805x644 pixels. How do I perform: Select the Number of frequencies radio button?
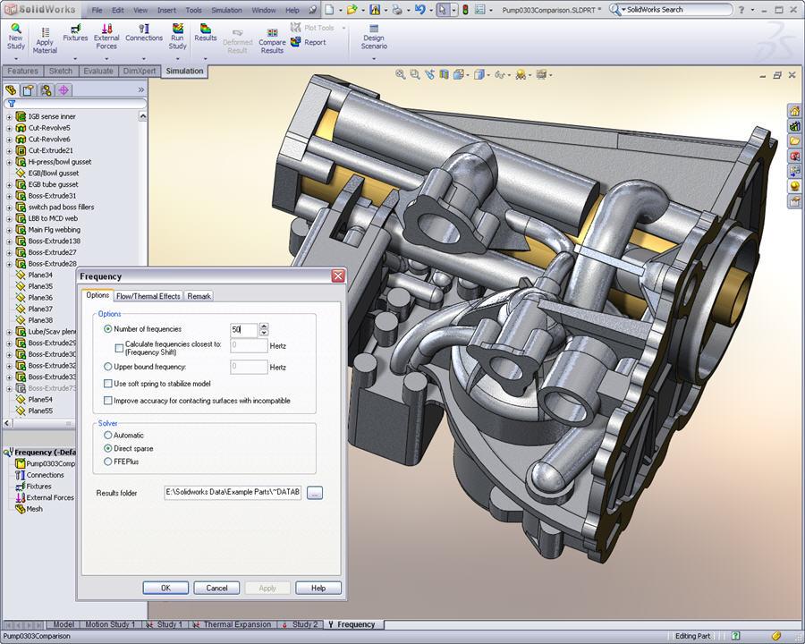(108, 328)
